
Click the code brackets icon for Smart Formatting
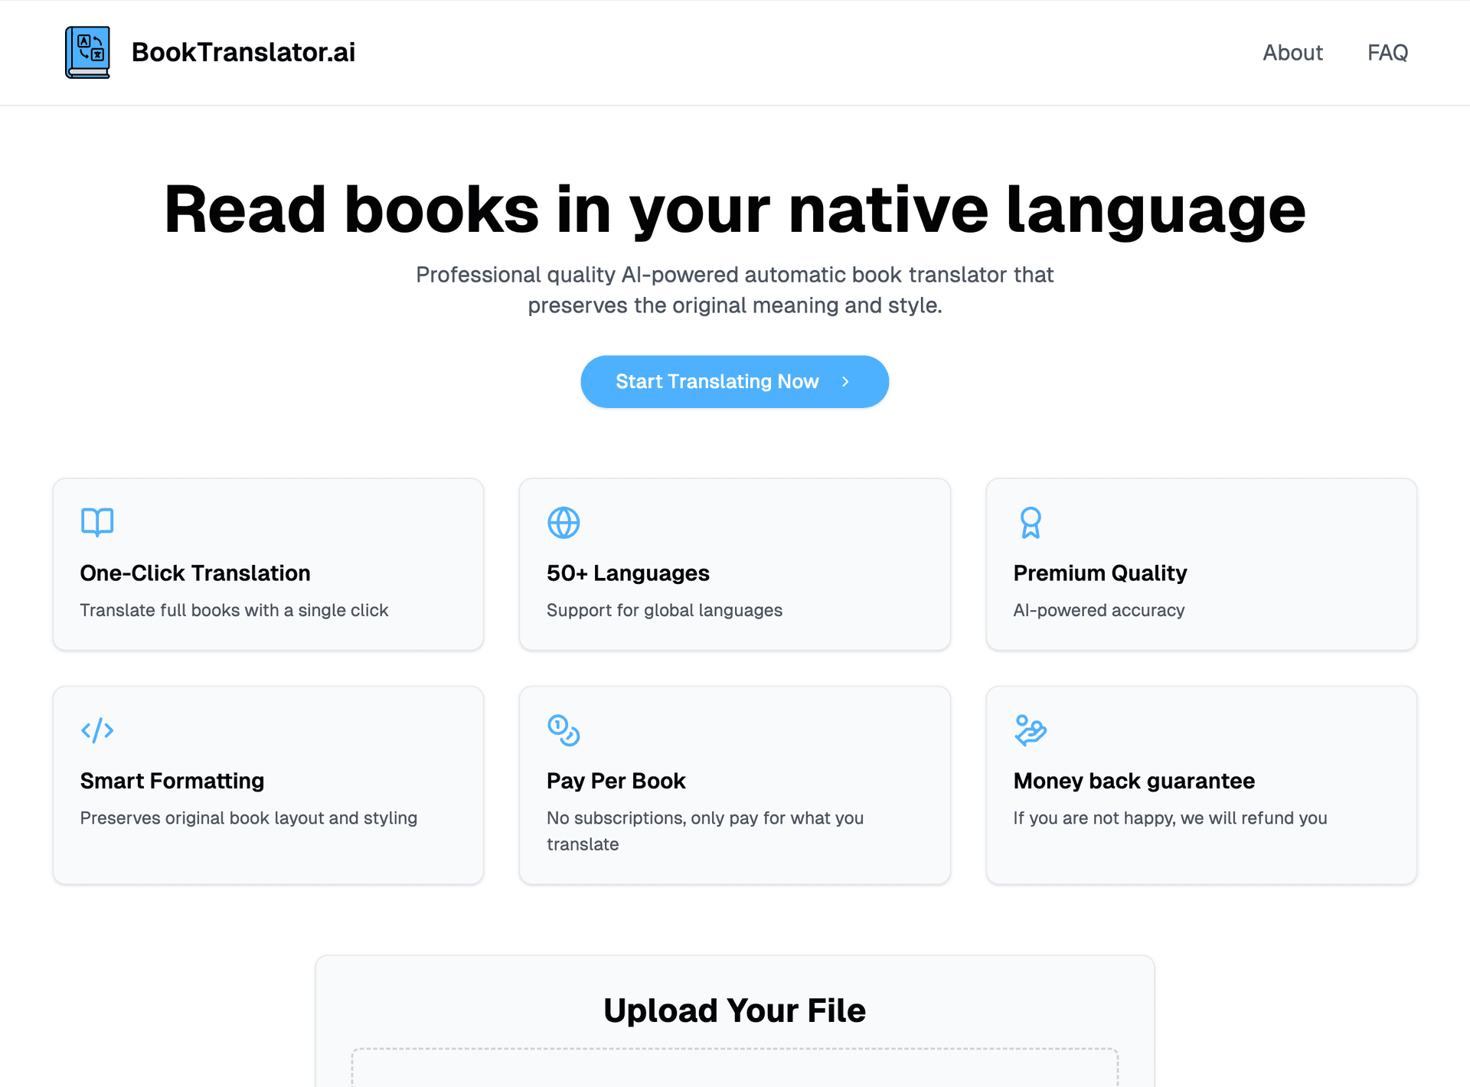coord(97,730)
